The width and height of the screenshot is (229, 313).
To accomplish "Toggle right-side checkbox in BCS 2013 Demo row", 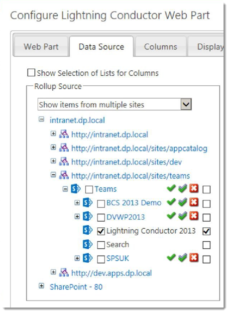I will point(206,204).
